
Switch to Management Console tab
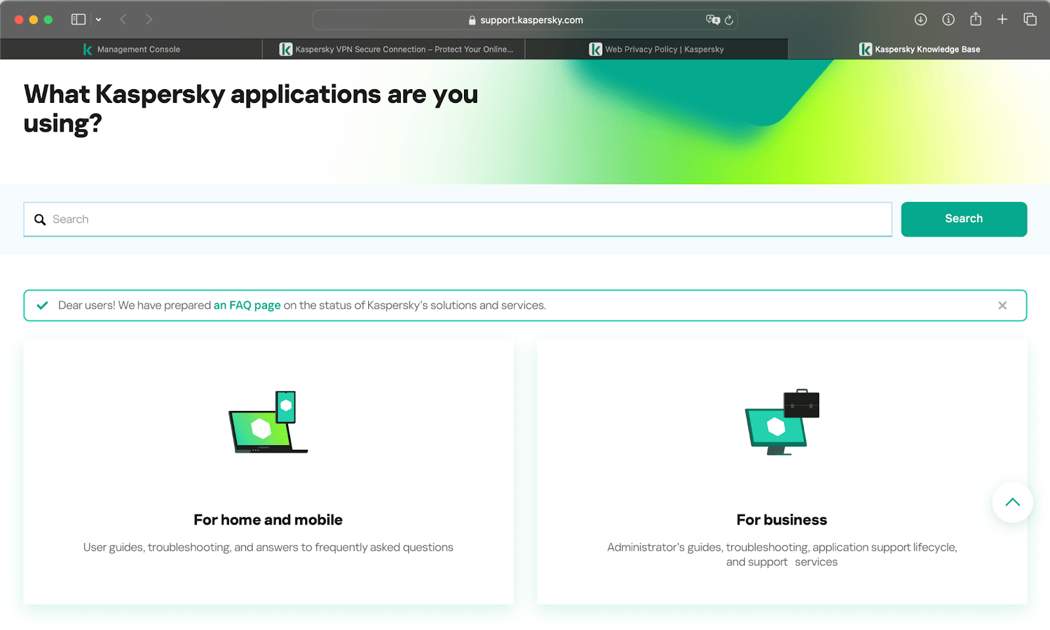tap(131, 49)
